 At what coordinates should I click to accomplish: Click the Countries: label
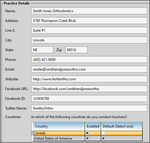pos(13,117)
